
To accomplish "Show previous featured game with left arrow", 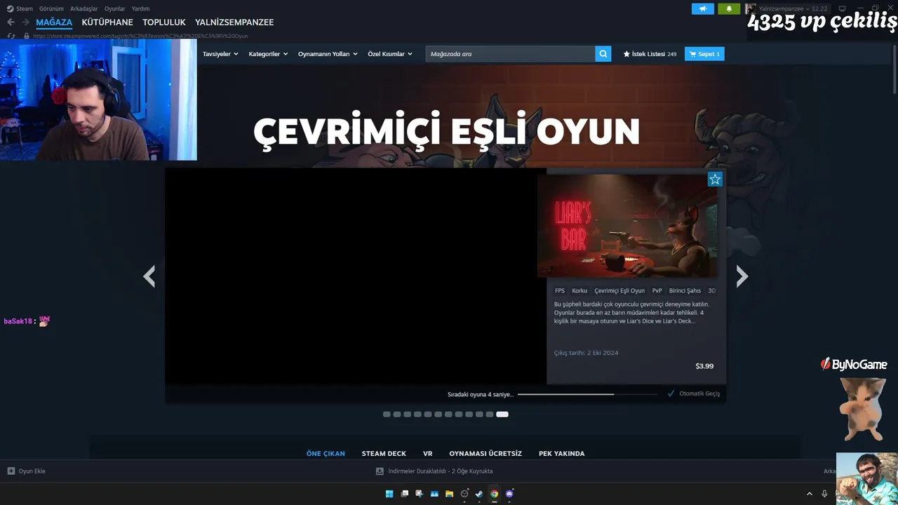I will click(149, 276).
